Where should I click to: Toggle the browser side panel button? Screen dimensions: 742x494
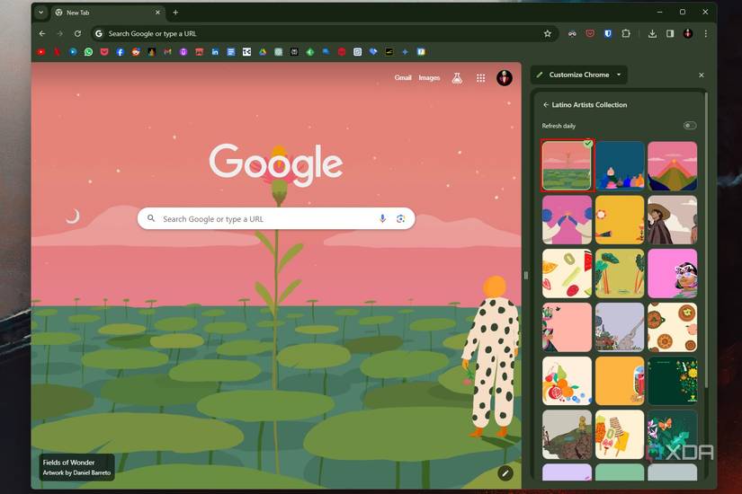coord(670,33)
